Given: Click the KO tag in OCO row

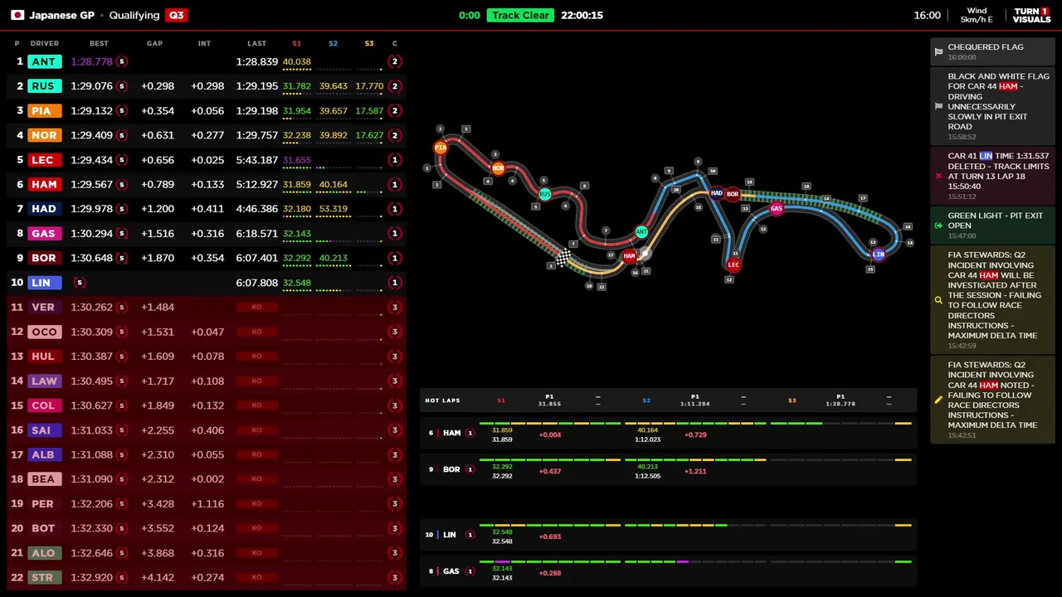Looking at the screenshot, I should tap(256, 332).
